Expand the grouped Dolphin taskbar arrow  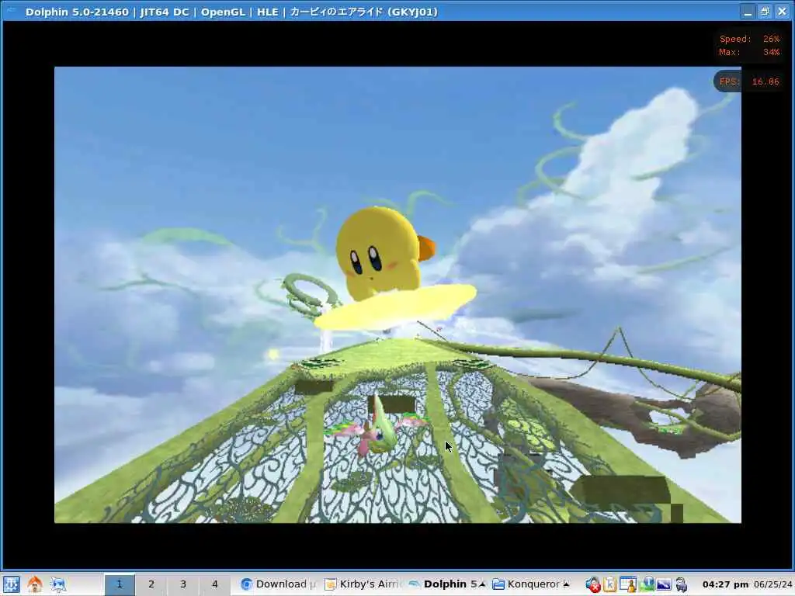pyautogui.click(x=482, y=584)
